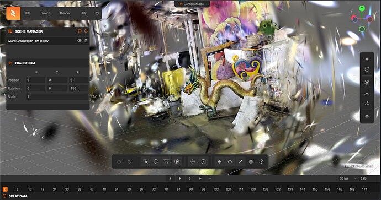Click the undo arrow in bottom toolbar

pyautogui.click(x=119, y=161)
